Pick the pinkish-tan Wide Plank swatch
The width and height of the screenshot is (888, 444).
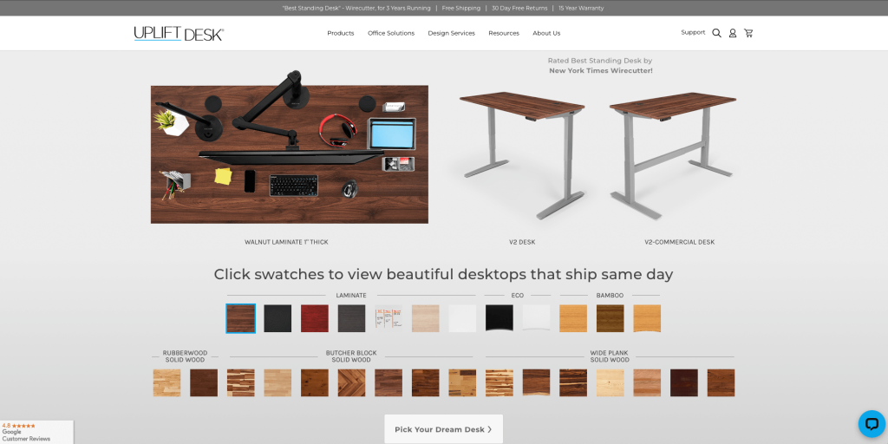pos(647,382)
